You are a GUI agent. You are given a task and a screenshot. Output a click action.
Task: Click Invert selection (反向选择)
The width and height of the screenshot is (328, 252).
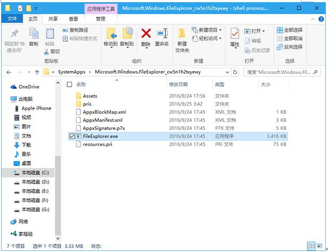(x=290, y=47)
